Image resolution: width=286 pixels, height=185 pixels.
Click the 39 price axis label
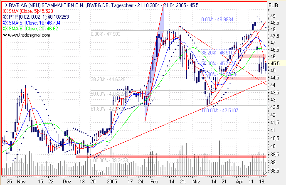tap(273, 163)
